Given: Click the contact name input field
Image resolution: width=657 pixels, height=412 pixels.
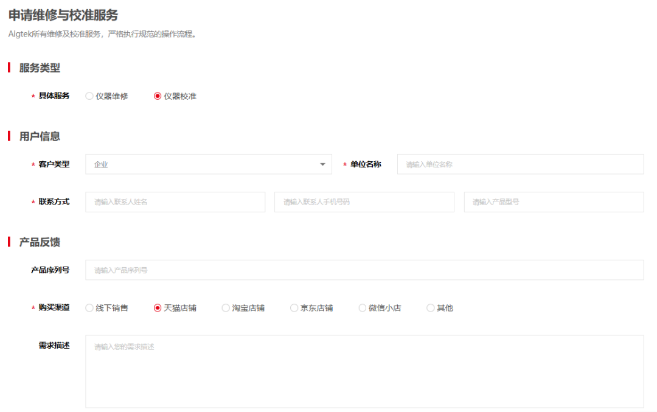Looking at the screenshot, I should point(175,201).
